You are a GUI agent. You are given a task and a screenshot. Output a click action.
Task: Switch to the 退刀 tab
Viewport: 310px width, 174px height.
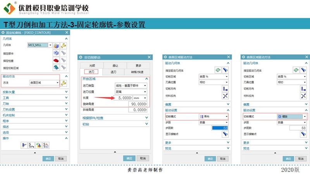114,72
